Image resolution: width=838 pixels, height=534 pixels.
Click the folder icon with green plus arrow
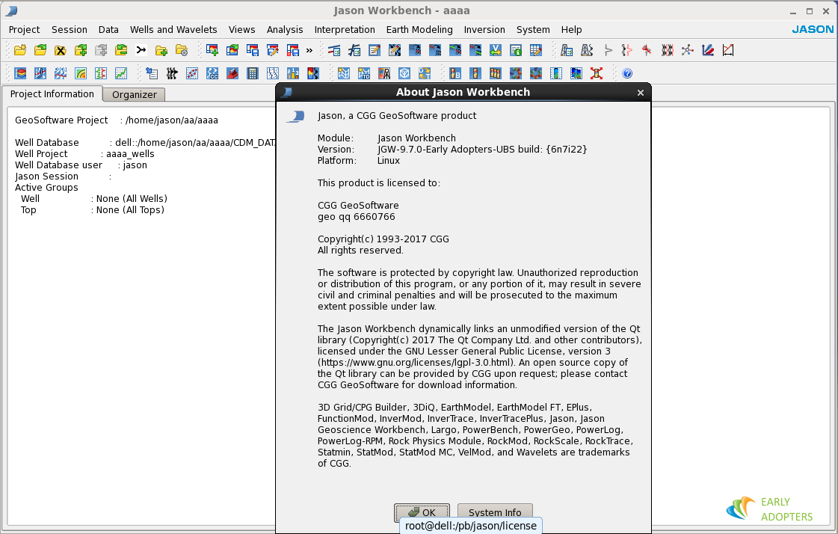click(x=81, y=50)
